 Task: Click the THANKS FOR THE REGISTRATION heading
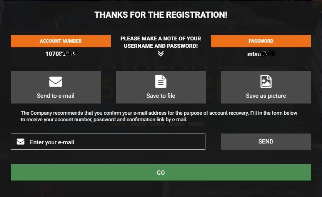(x=161, y=15)
